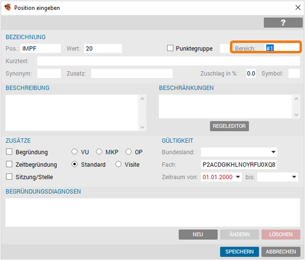Click Beschreibung scroll down arrow
The height and width of the screenshot is (260, 305).
tap(143, 128)
